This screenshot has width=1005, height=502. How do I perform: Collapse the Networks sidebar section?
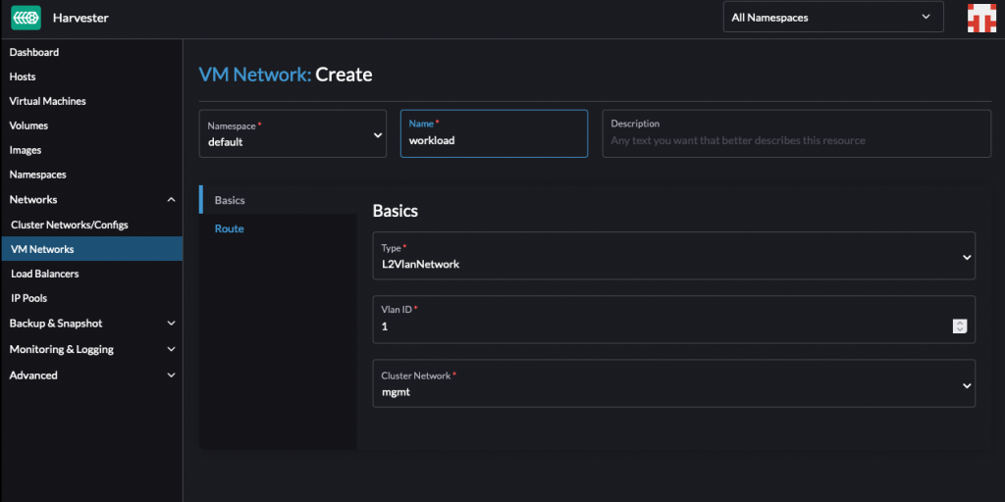tap(171, 200)
